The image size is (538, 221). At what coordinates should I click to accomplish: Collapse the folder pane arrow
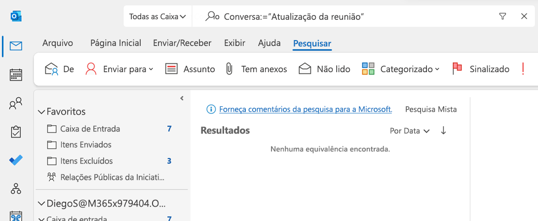(182, 98)
